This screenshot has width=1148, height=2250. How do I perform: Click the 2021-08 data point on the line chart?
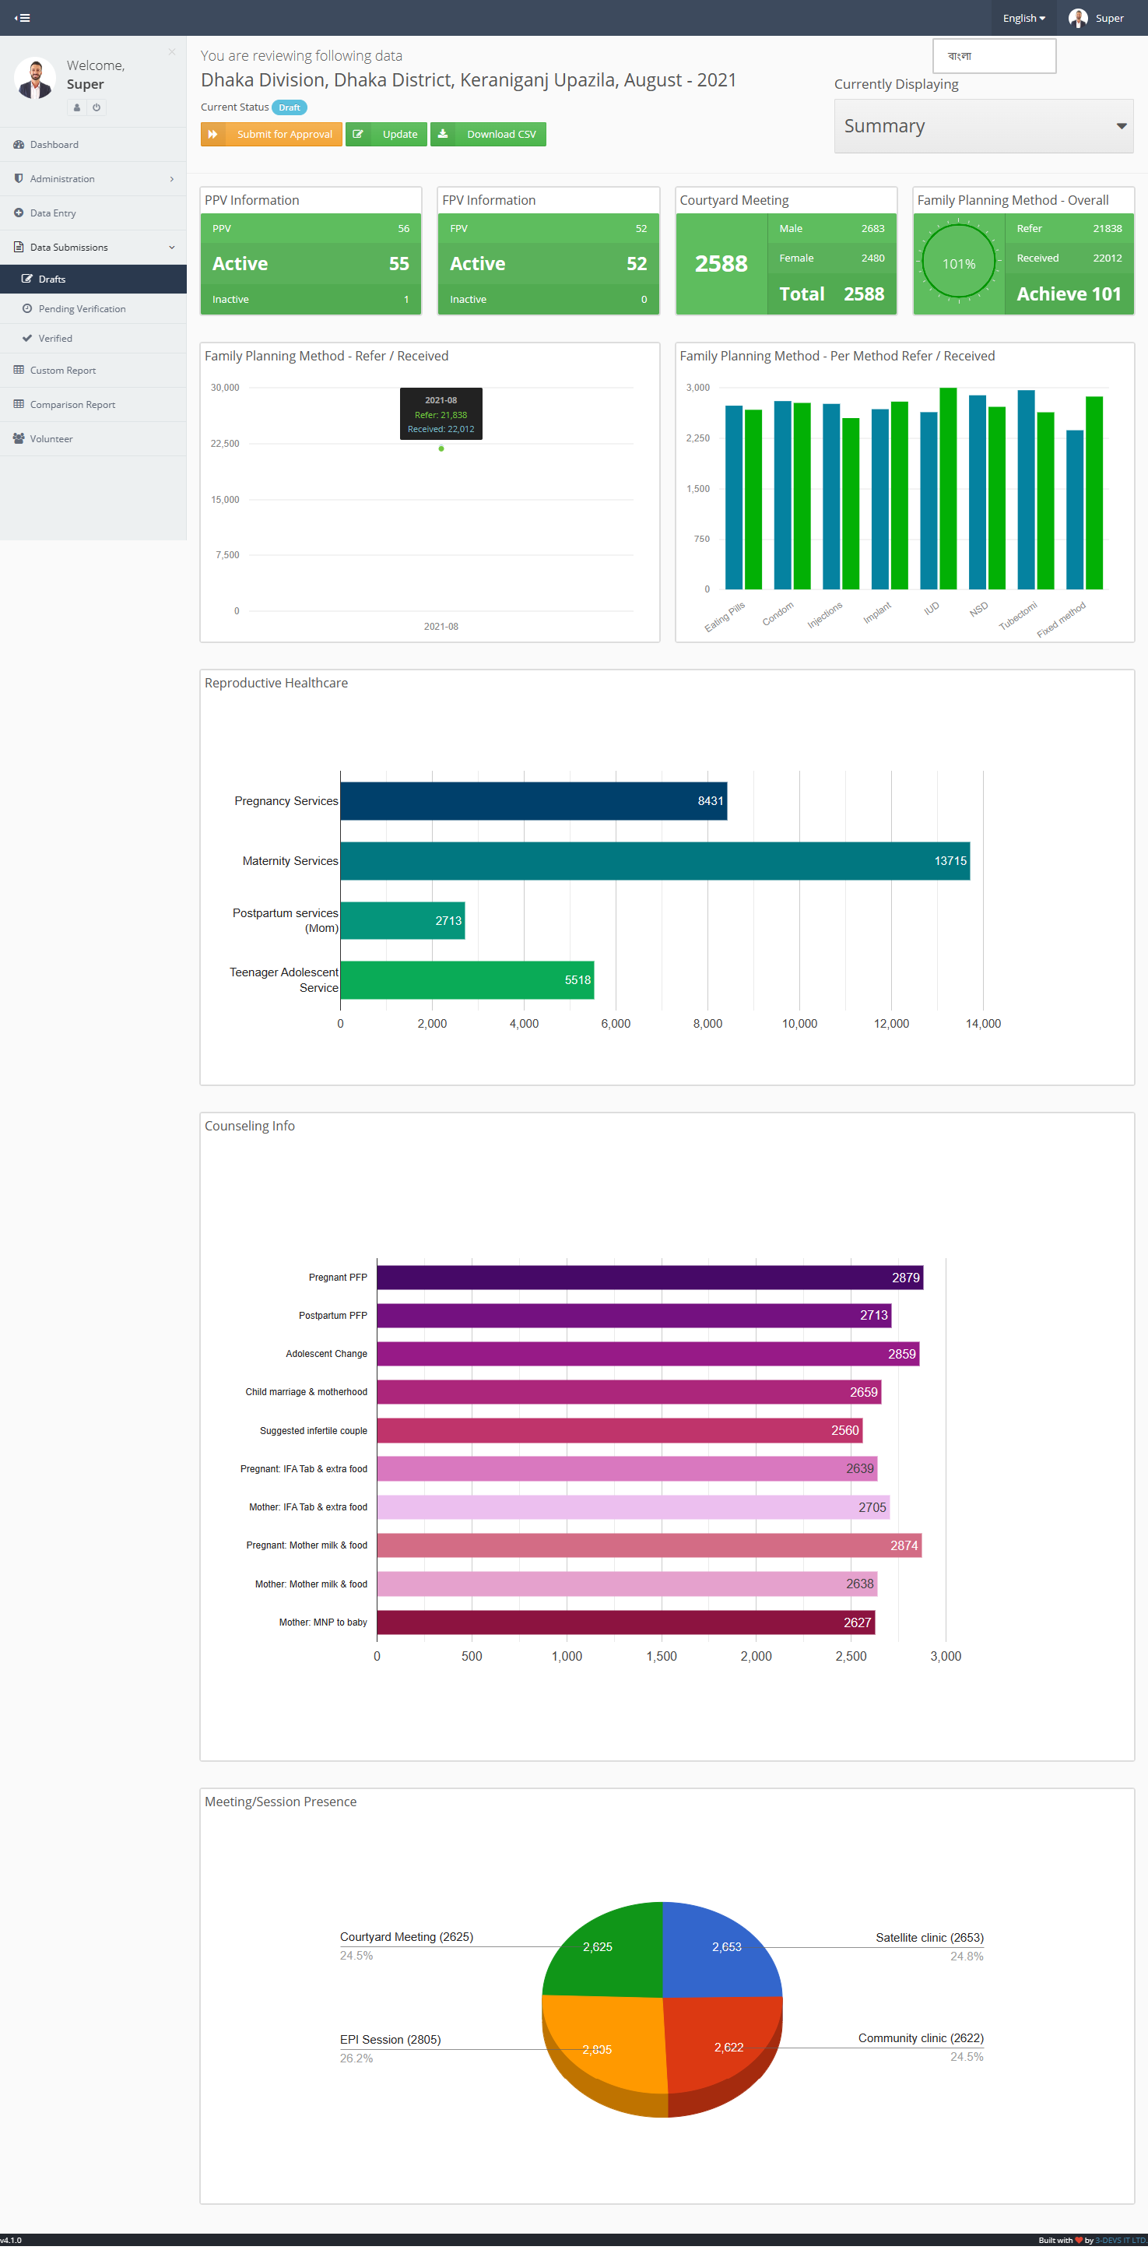pyautogui.click(x=441, y=448)
